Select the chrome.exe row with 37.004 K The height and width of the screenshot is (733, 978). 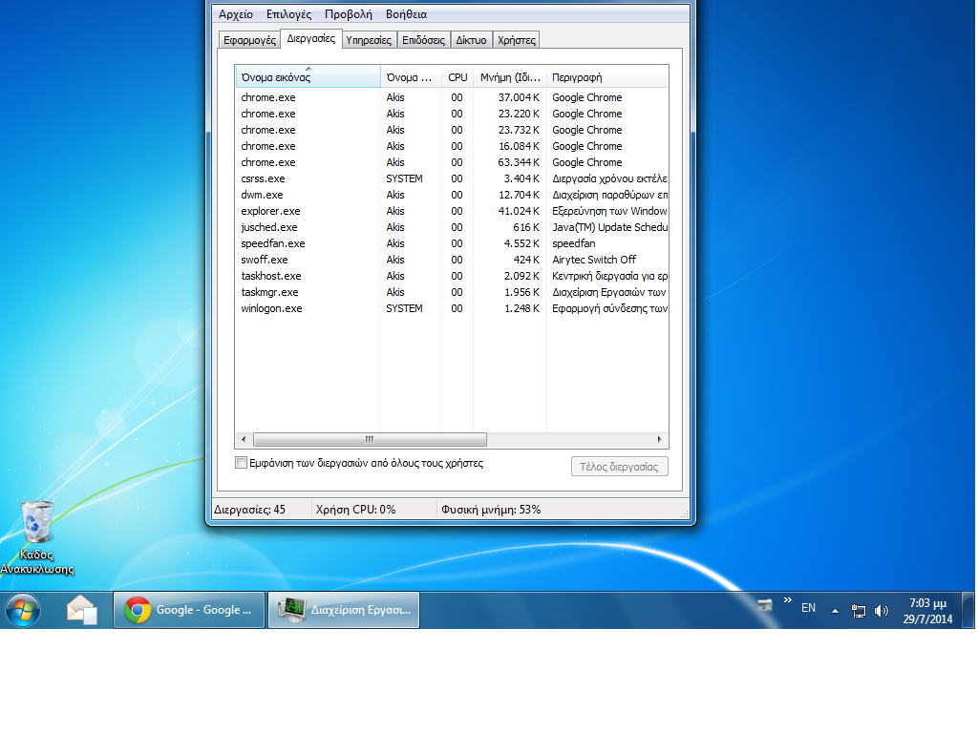pos(452,97)
